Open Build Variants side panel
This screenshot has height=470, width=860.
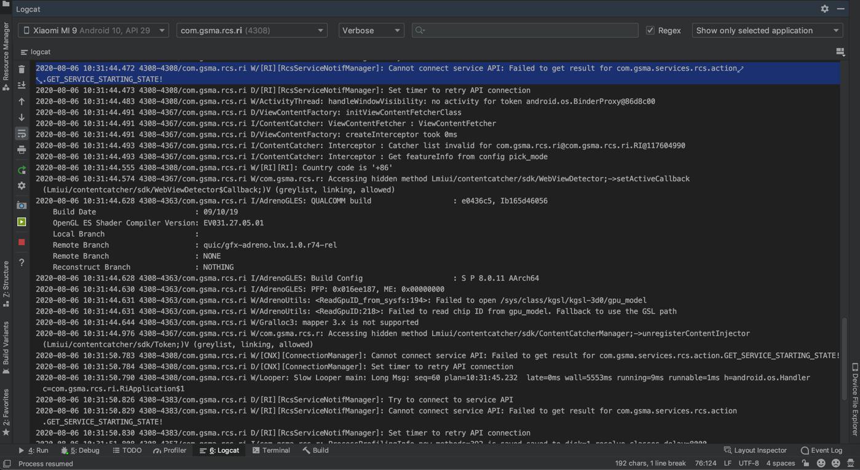pos(6,348)
